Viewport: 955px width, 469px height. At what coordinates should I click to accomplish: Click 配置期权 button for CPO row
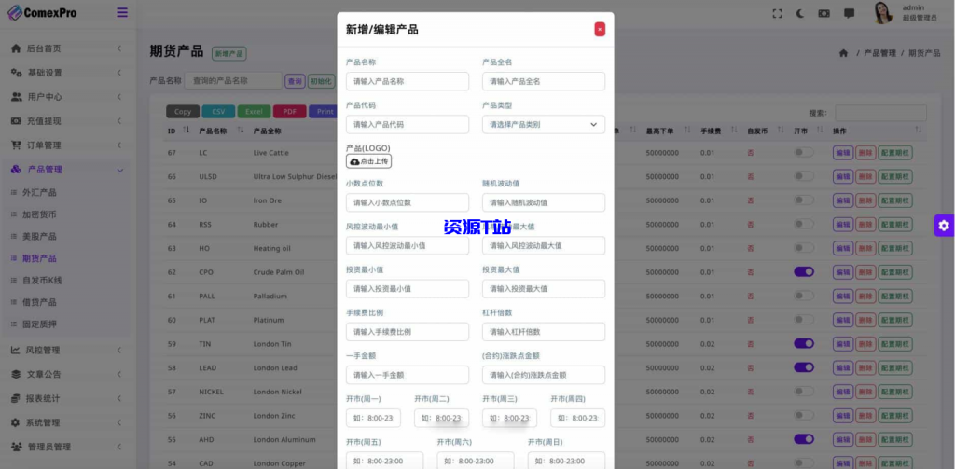click(894, 272)
